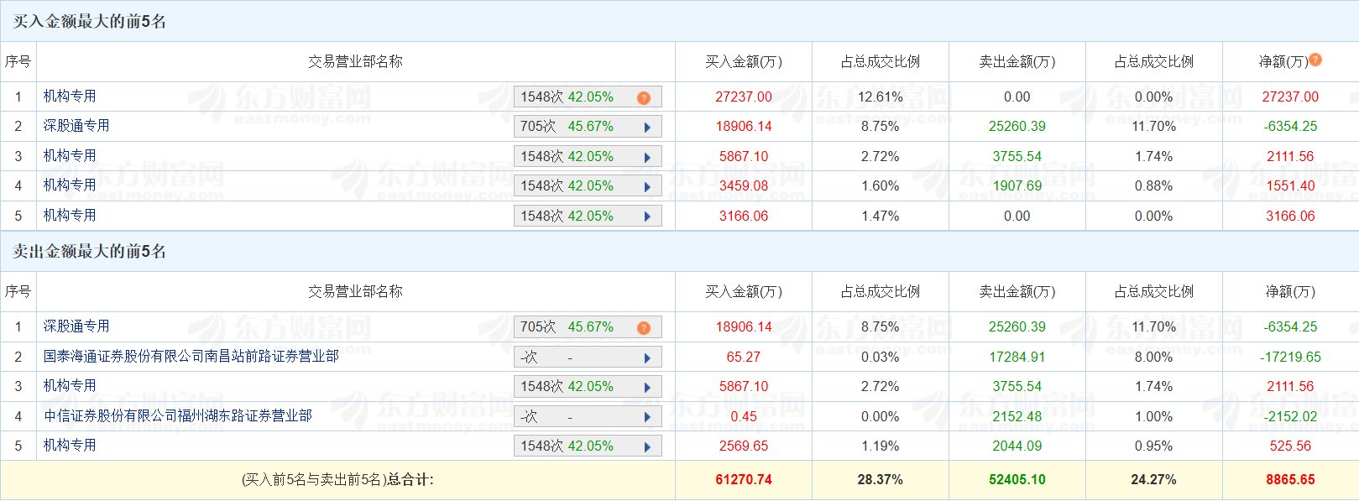Expand the arrow for 中信证券 福州湖东路 row
1359x501 pixels.
click(x=647, y=418)
